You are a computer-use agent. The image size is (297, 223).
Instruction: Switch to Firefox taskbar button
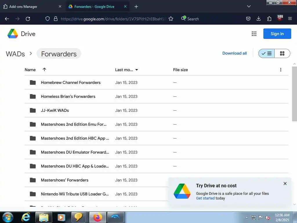[98, 217]
